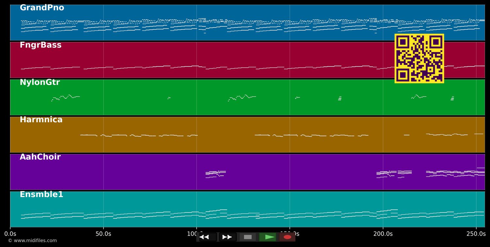
Task: Click the rewind playback button
Action: [208, 237]
